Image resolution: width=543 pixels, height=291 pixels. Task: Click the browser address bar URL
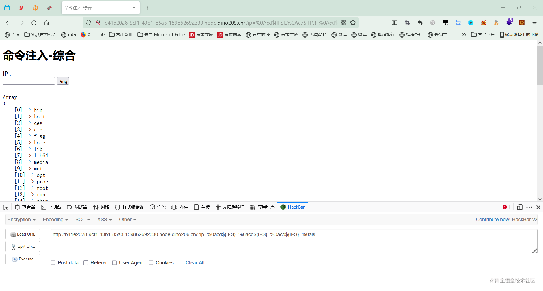[x=221, y=23]
